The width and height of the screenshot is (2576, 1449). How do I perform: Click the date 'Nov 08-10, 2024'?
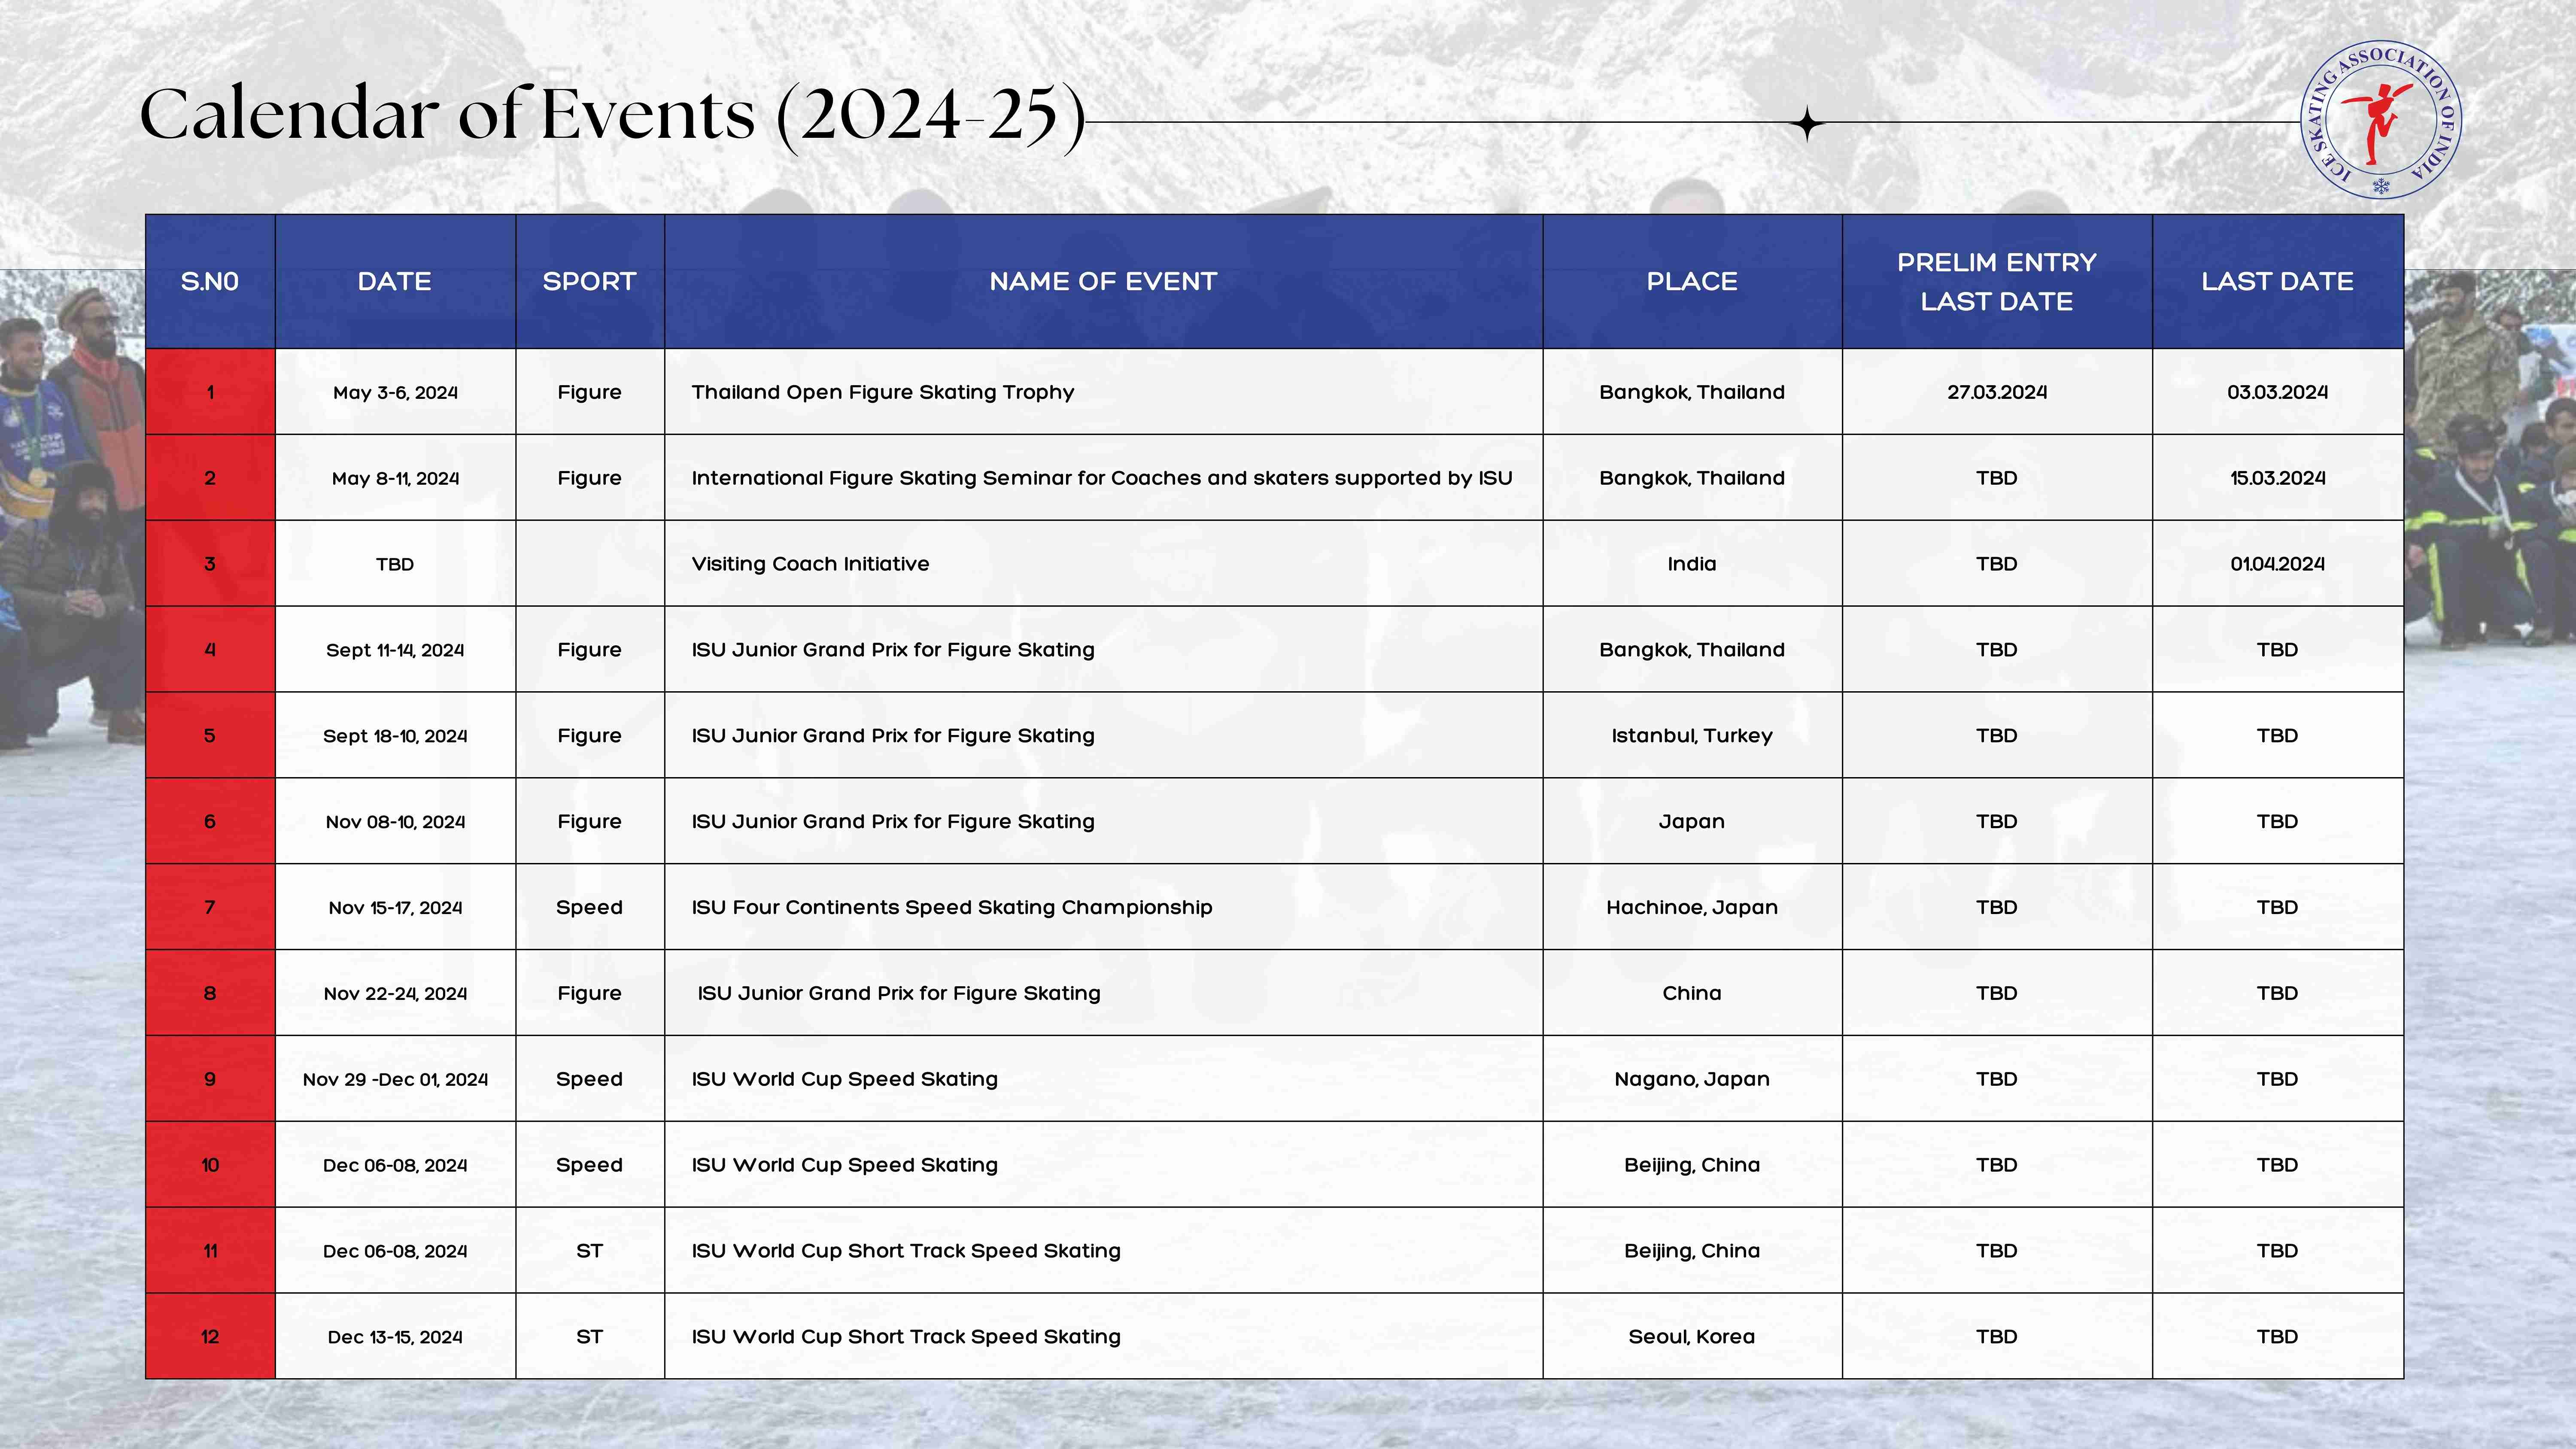[395, 822]
